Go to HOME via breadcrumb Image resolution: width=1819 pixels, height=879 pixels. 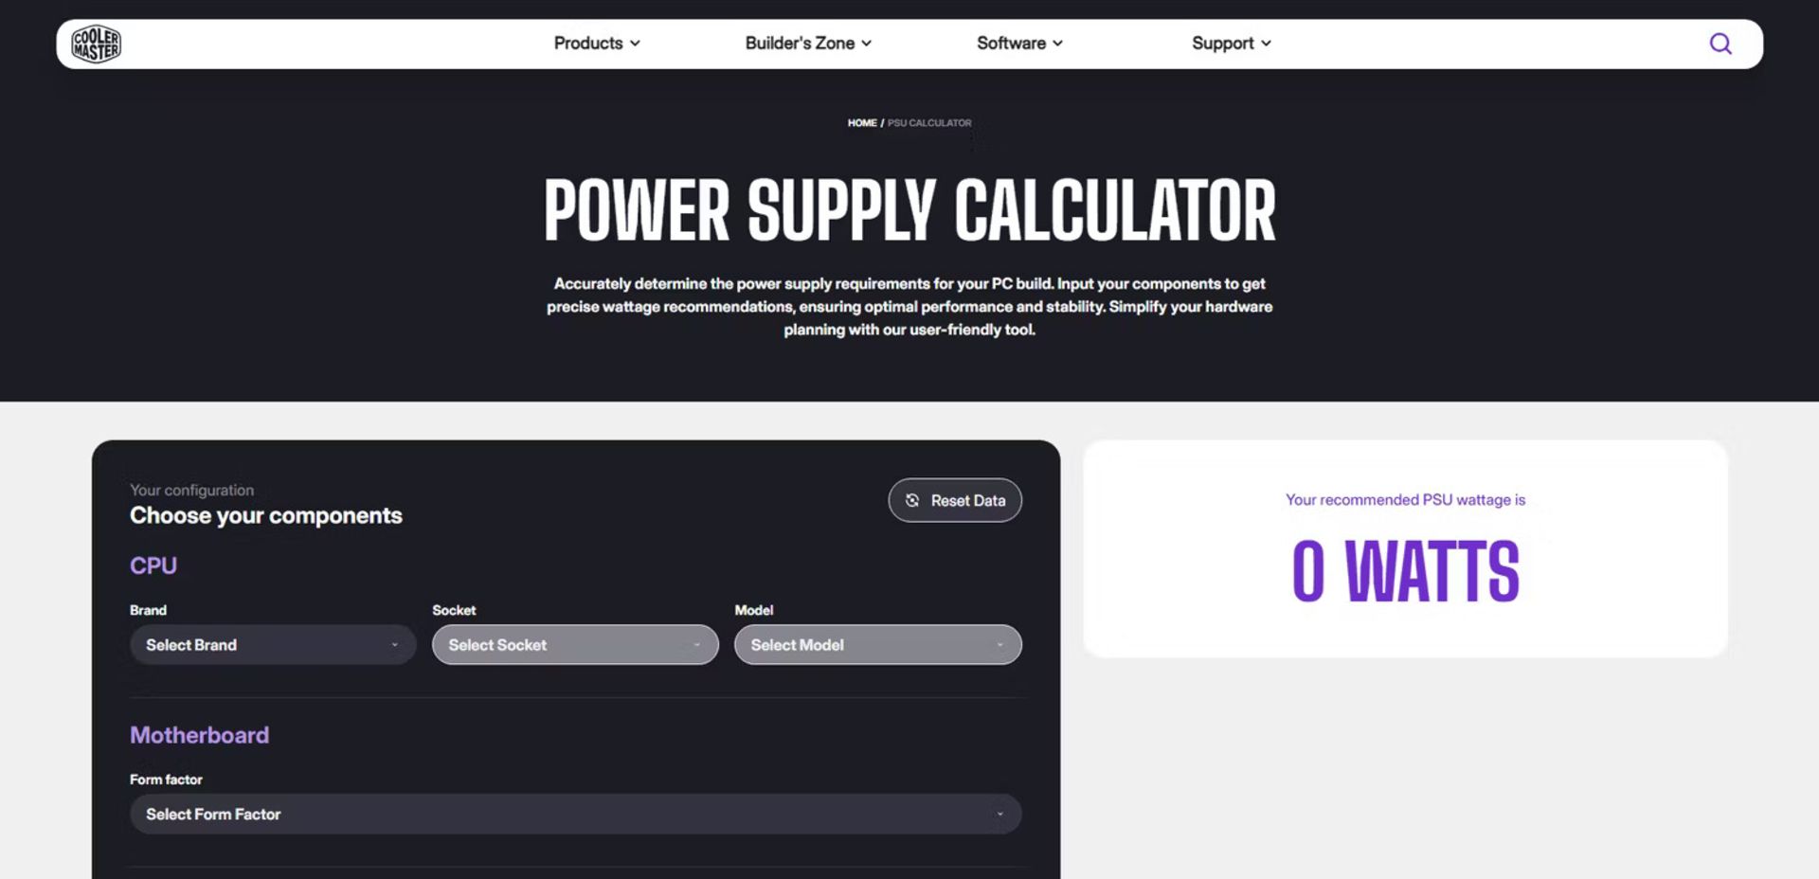862,123
